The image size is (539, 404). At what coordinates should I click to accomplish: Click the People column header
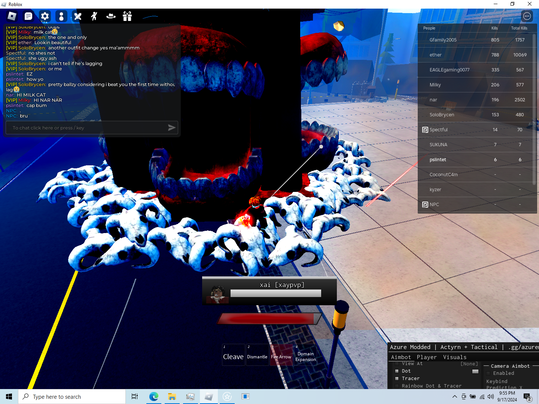coord(429,28)
